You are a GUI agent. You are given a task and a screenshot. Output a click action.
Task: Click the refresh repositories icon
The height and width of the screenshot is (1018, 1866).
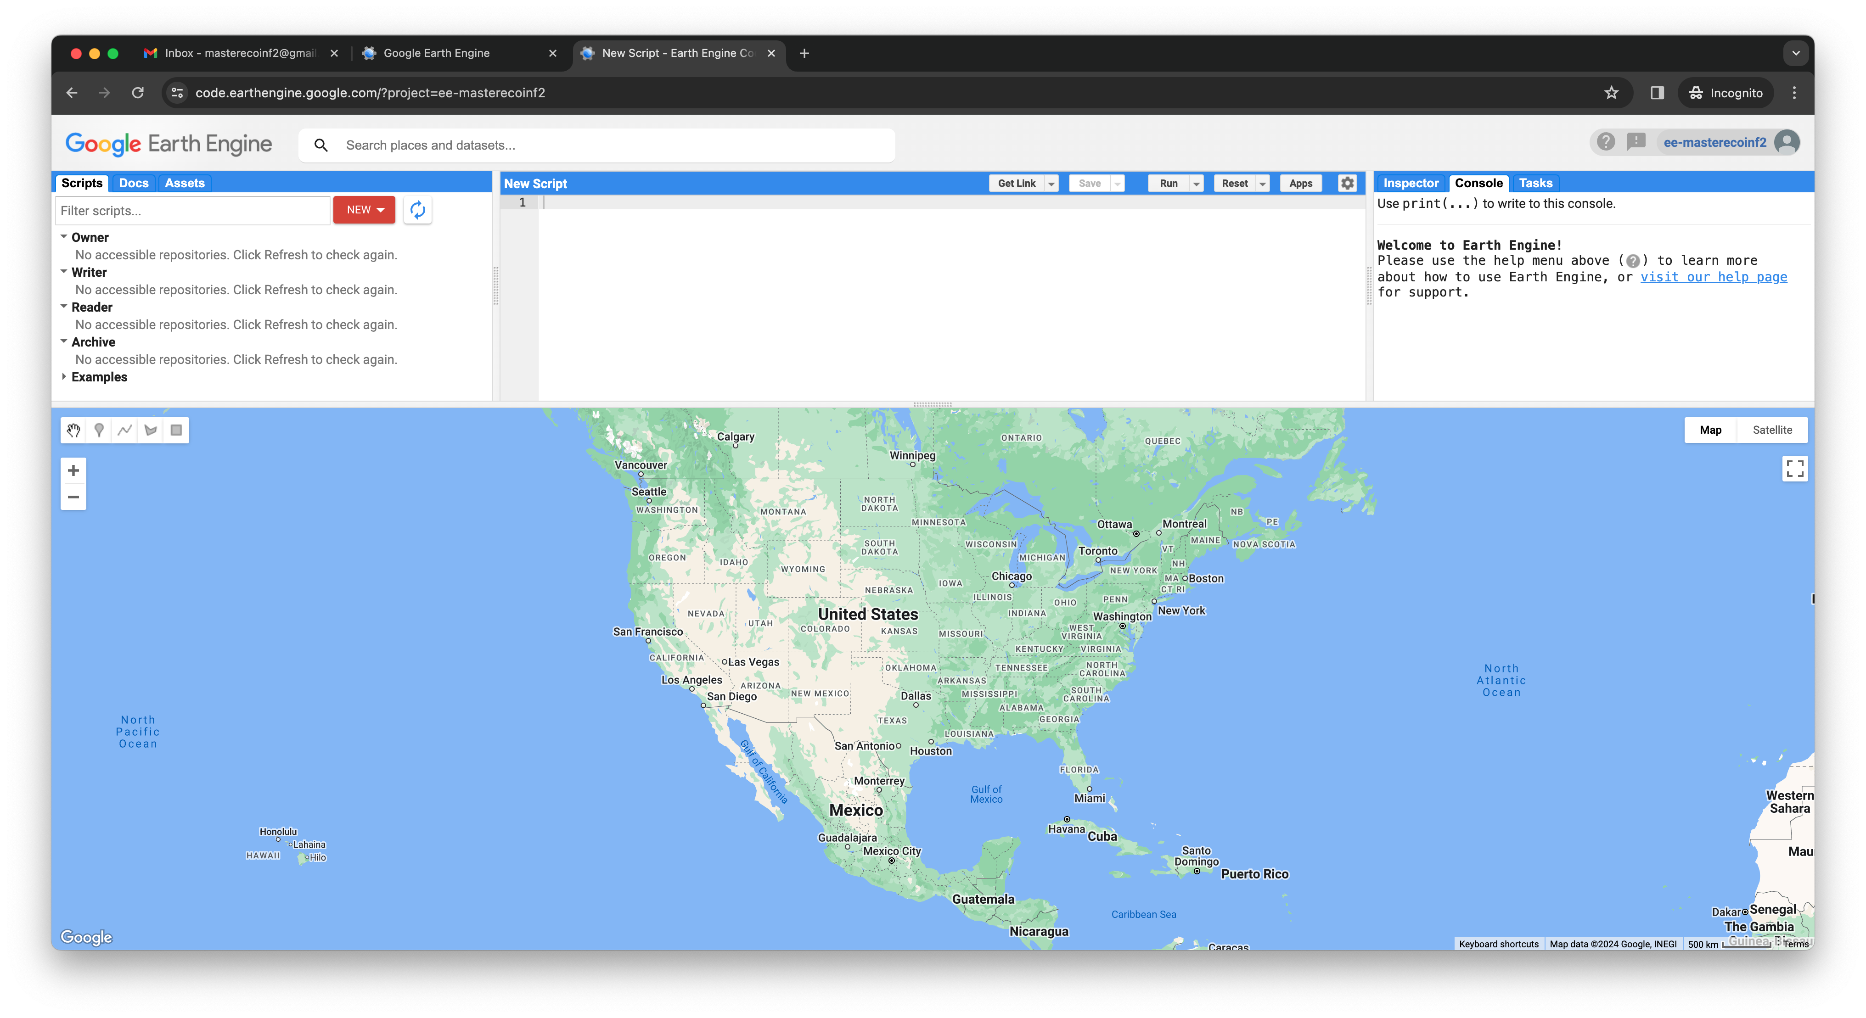point(418,210)
